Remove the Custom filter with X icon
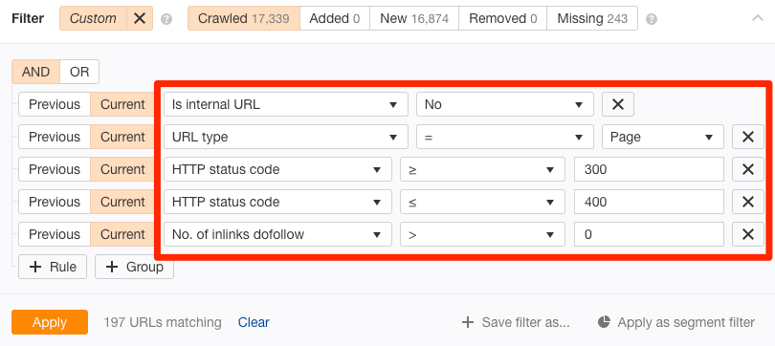Image resolution: width=775 pixels, height=346 pixels. click(140, 19)
